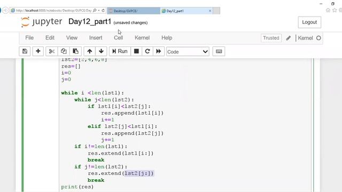
Task: Interrupt the kernel stop icon
Action: click(136, 51)
